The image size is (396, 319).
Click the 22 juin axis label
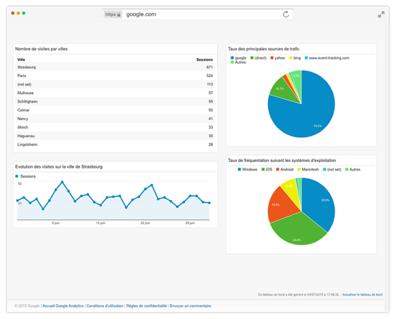145,223
